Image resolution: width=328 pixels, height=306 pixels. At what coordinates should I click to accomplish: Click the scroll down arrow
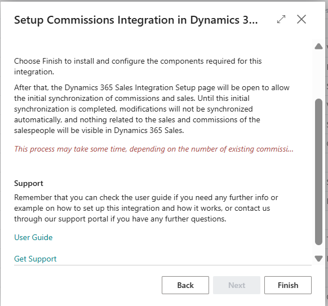[318, 259]
